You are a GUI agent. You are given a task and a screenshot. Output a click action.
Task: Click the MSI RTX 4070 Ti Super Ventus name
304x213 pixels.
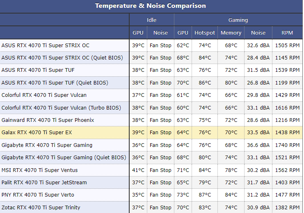pos(39,170)
